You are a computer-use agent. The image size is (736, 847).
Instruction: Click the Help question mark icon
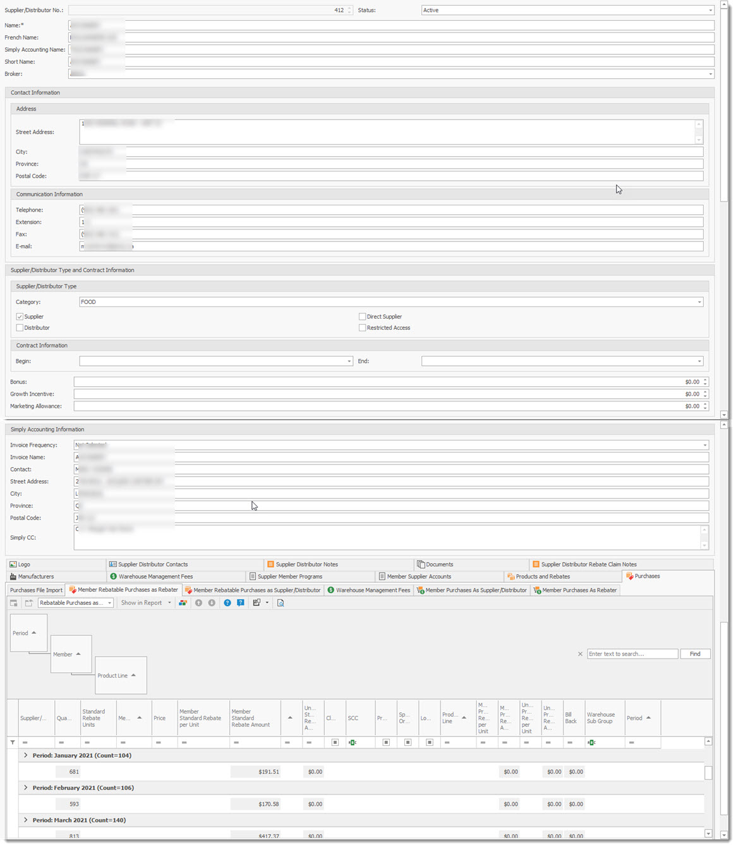[x=227, y=602]
